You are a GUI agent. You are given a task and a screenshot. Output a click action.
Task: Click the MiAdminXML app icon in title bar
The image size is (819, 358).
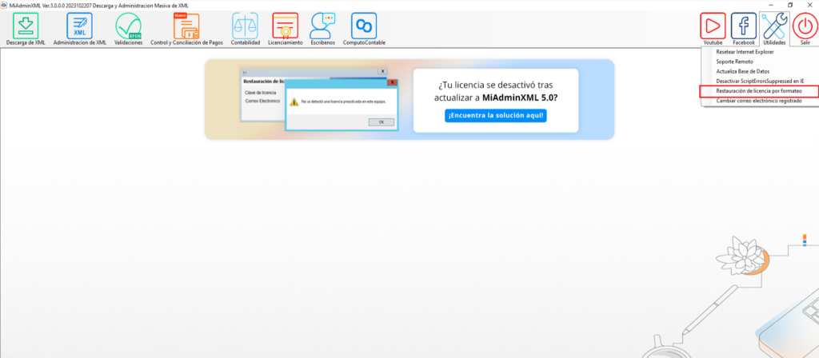[x=4, y=5]
